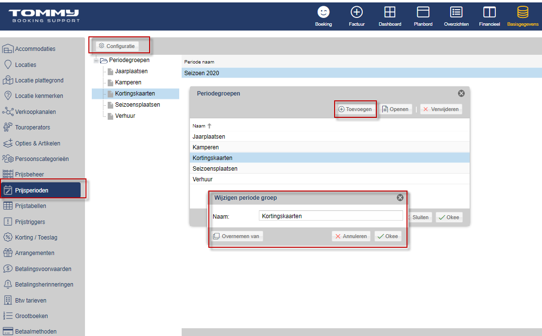Click Sluiten in Periodegroepen dialog
542x336 pixels.
(419, 217)
